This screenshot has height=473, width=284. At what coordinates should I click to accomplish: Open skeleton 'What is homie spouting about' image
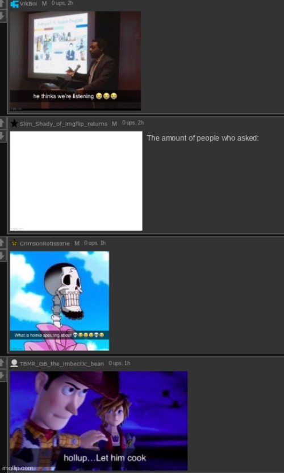tap(60, 301)
